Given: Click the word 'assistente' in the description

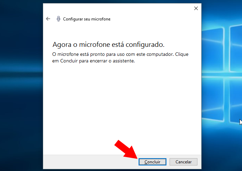Looking at the screenshot, I should click(x=124, y=61).
